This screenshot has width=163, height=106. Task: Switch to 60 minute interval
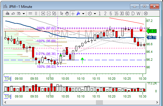point(127,13)
